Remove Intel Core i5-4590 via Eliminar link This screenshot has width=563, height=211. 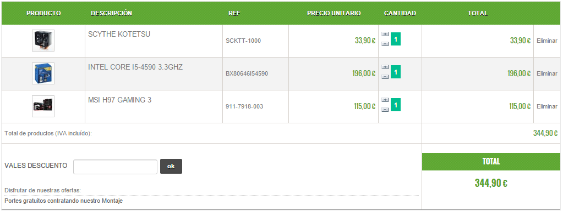(547, 73)
